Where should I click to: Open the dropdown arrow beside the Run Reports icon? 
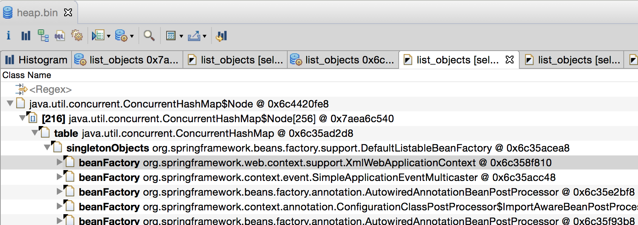[x=109, y=36]
